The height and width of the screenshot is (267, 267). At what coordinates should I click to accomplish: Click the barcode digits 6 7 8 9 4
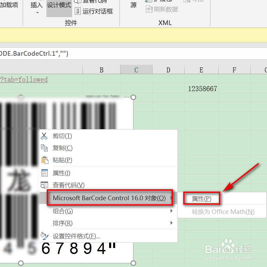pos(74,249)
